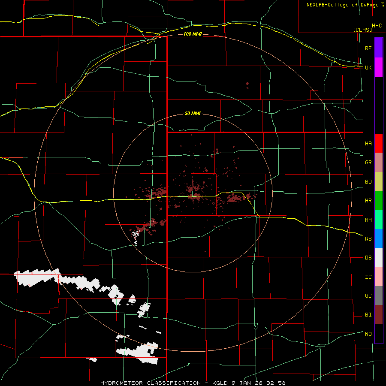Click the RA light-green legend swatch

(x=379, y=220)
